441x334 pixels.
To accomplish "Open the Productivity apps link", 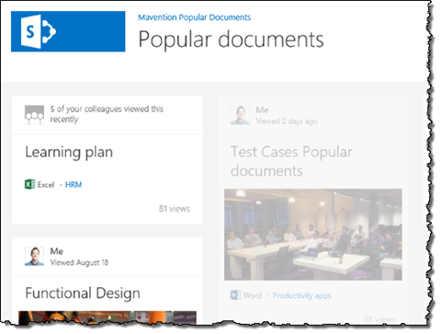I will (301, 295).
